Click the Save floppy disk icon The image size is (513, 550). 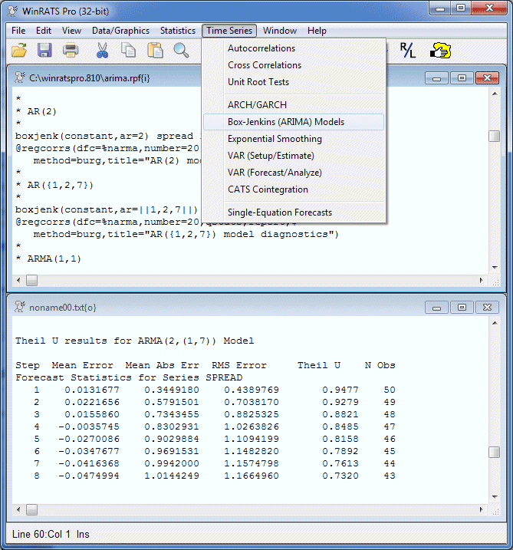[x=44, y=51]
